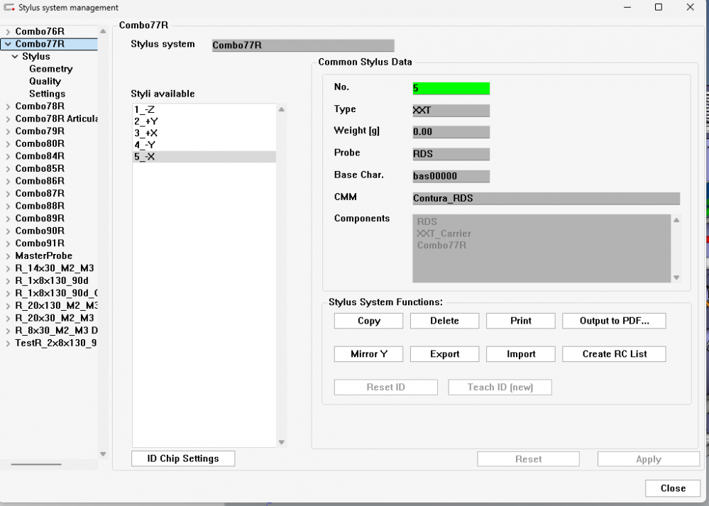Viewport: 709px width, 506px height.
Task: Create an RC List
Action: 613,353
